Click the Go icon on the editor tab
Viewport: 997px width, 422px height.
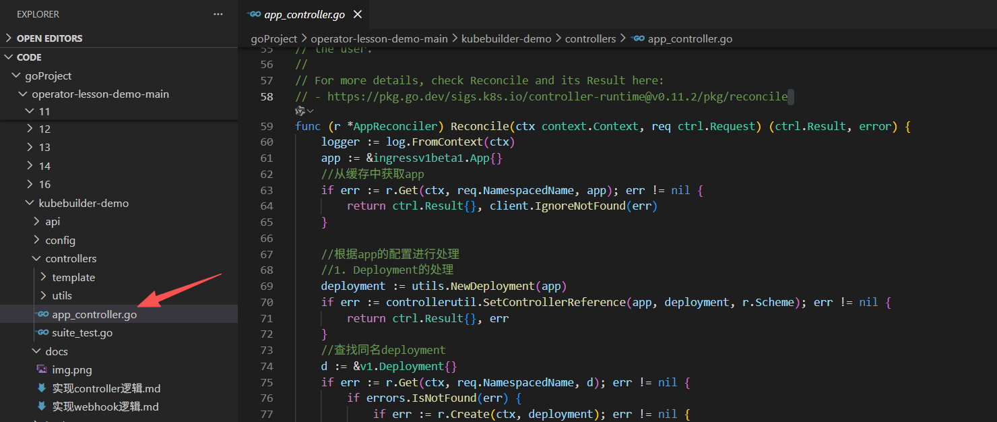click(x=254, y=14)
